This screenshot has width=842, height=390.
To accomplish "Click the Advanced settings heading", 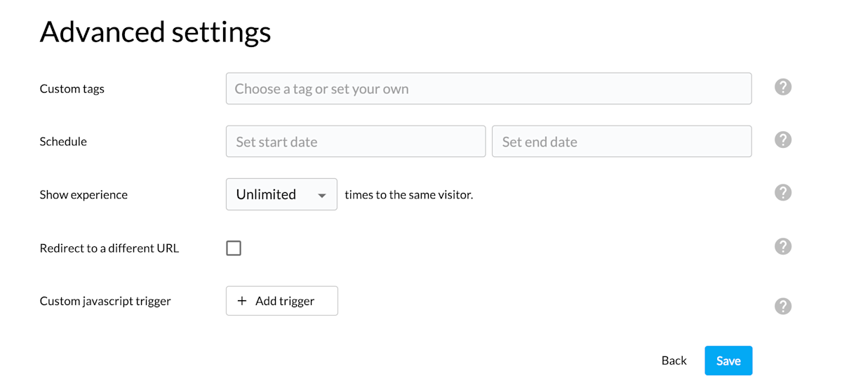I will pyautogui.click(x=155, y=32).
